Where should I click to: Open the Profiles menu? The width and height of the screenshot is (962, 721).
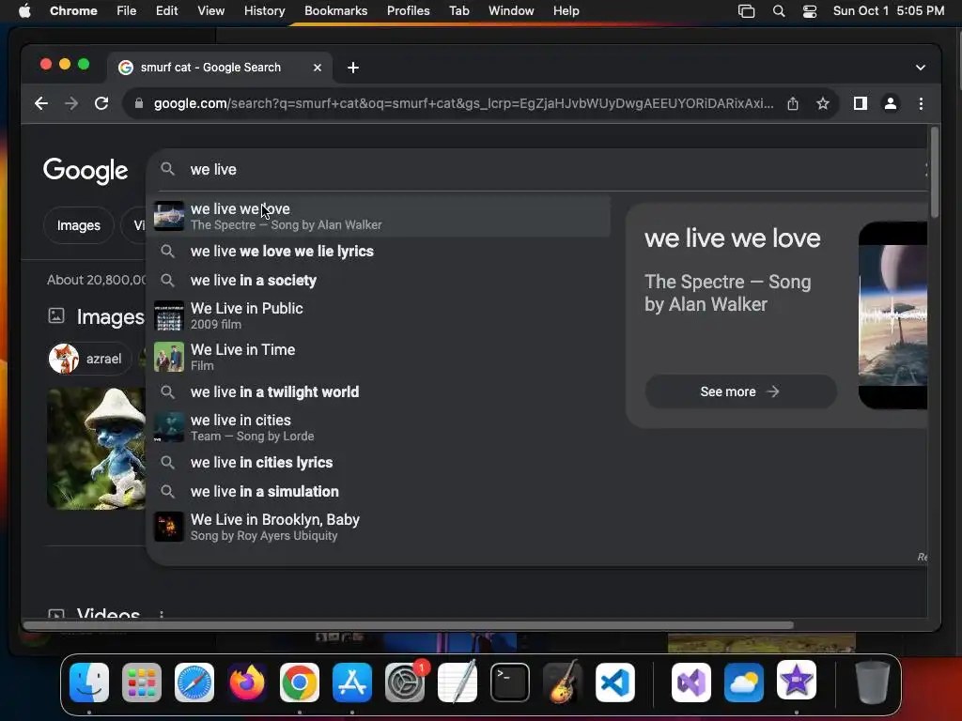[x=408, y=11]
